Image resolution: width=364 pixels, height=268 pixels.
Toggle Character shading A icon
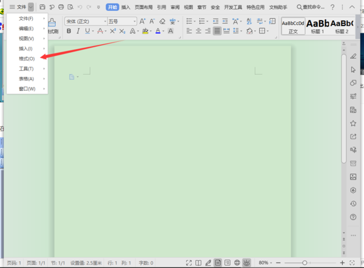coord(170,31)
